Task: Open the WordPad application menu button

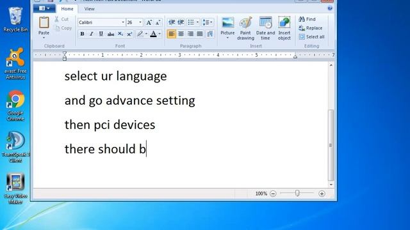Action: [44, 8]
